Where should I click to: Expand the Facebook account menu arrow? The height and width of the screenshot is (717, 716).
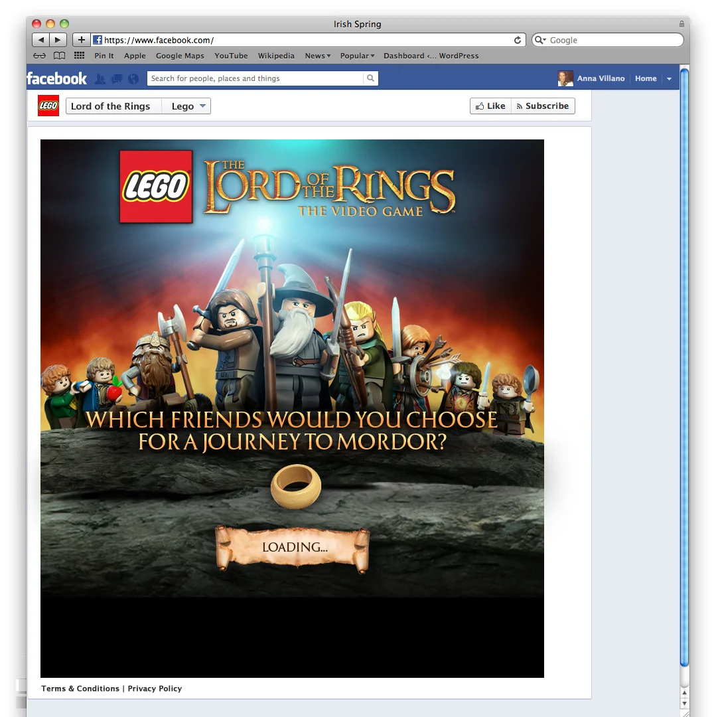(669, 78)
